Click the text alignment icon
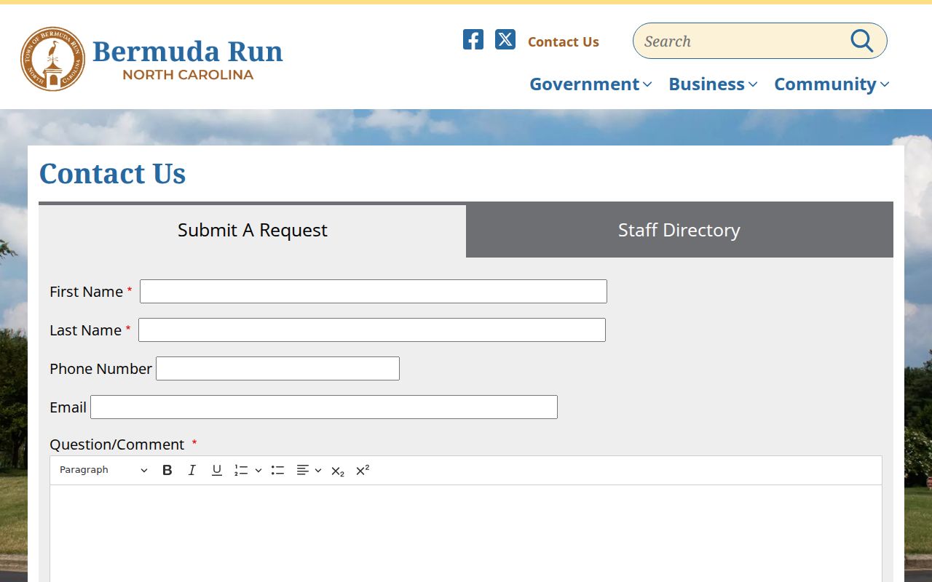This screenshot has width=932, height=582. [303, 470]
